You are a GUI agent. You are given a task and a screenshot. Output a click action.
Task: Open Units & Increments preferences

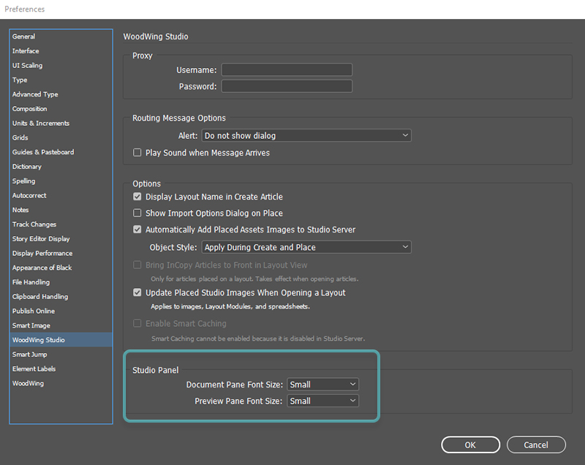[x=40, y=123]
